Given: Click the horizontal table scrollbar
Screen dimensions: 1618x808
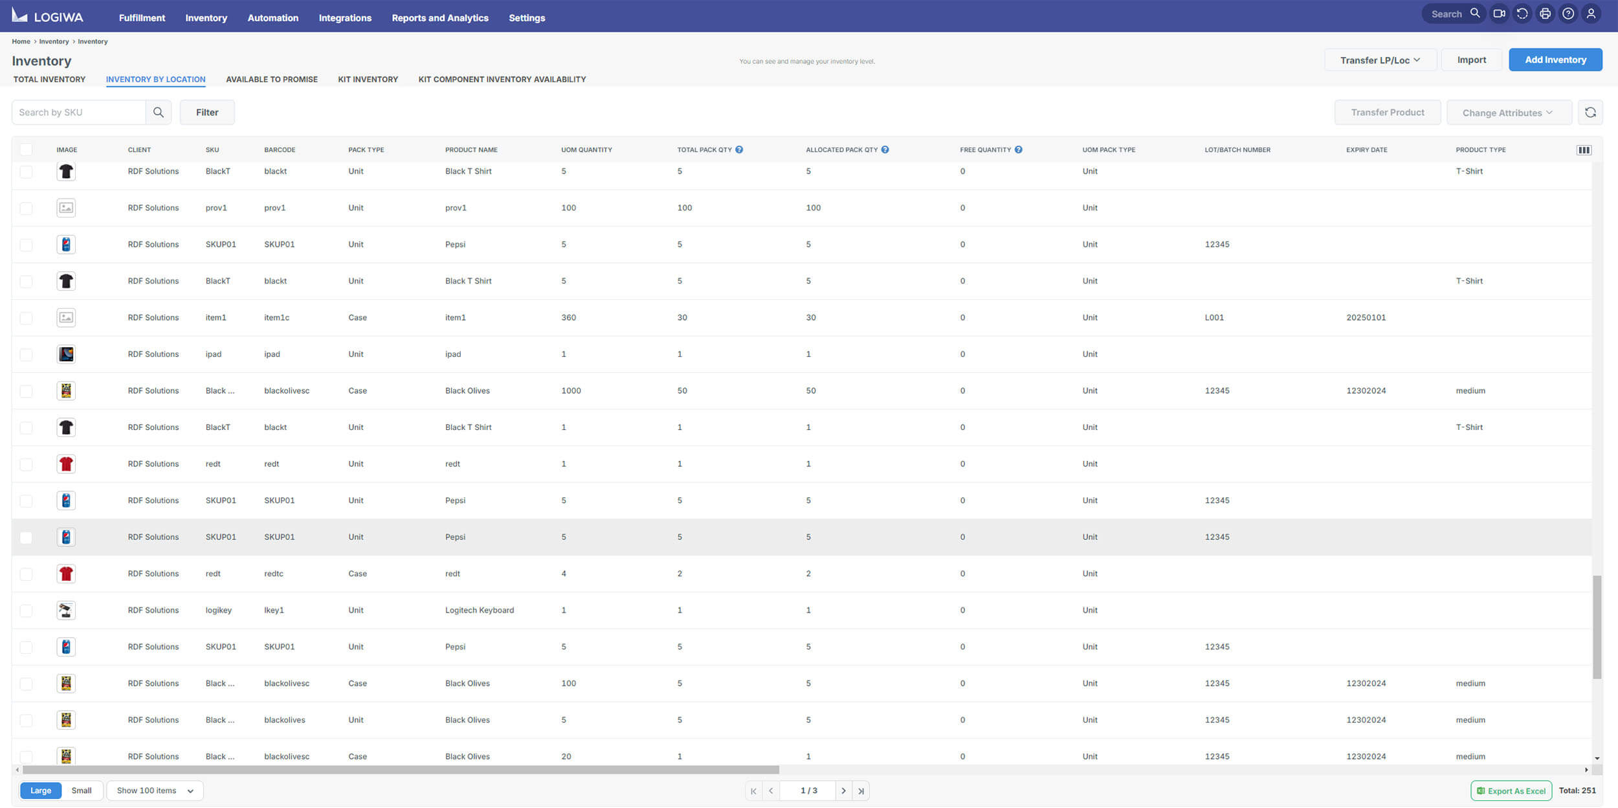Looking at the screenshot, I should [401, 770].
